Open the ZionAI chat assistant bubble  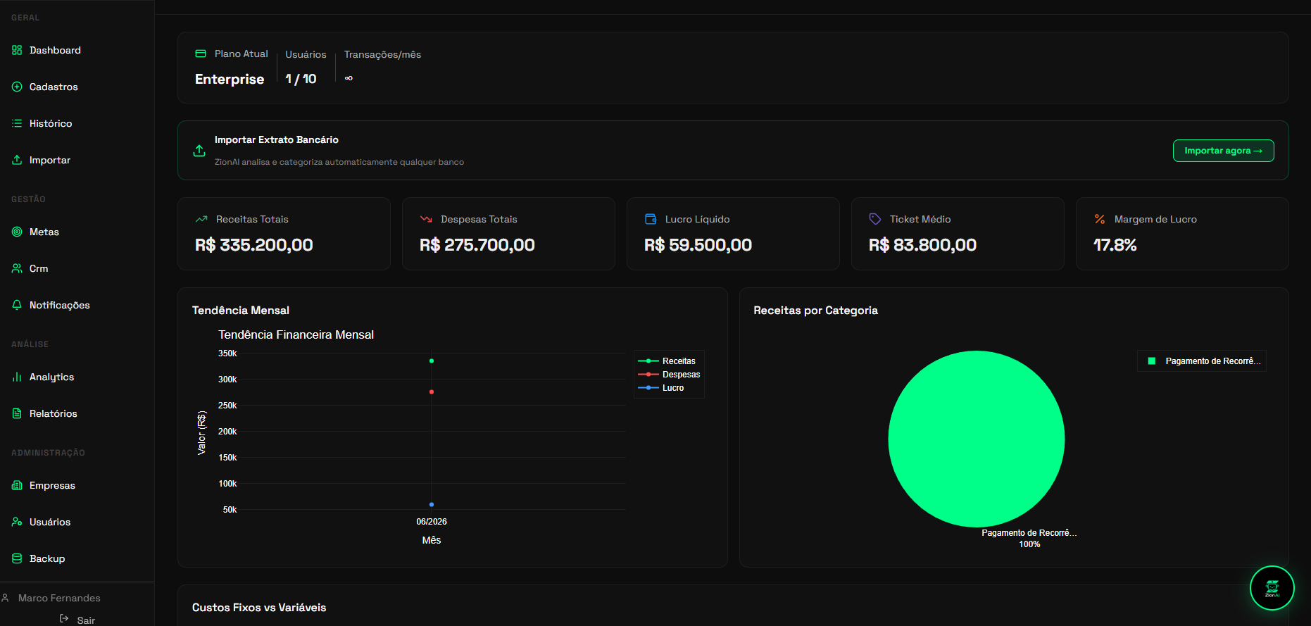[x=1272, y=588]
